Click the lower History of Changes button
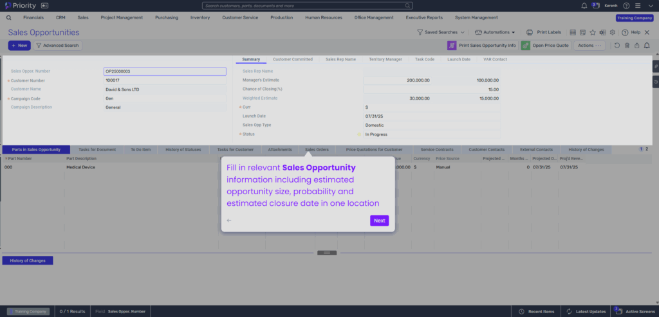The height and width of the screenshot is (317, 659). (28, 261)
